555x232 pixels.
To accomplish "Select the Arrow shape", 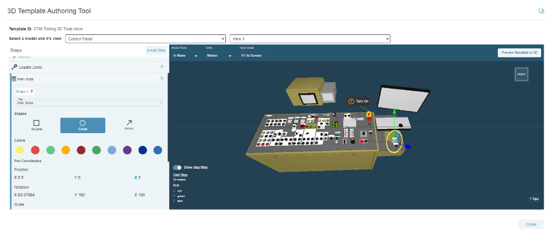I will (x=129, y=125).
